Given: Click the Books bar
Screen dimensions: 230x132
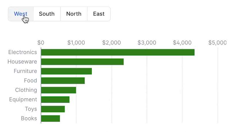Looking at the screenshot, I should click(x=50, y=119).
